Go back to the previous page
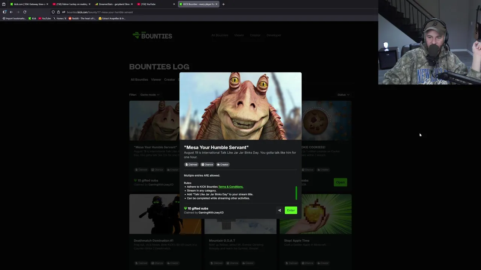The image size is (481, 270). (x=11, y=12)
